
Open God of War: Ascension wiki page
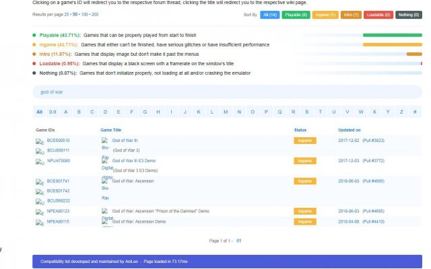[133, 181]
